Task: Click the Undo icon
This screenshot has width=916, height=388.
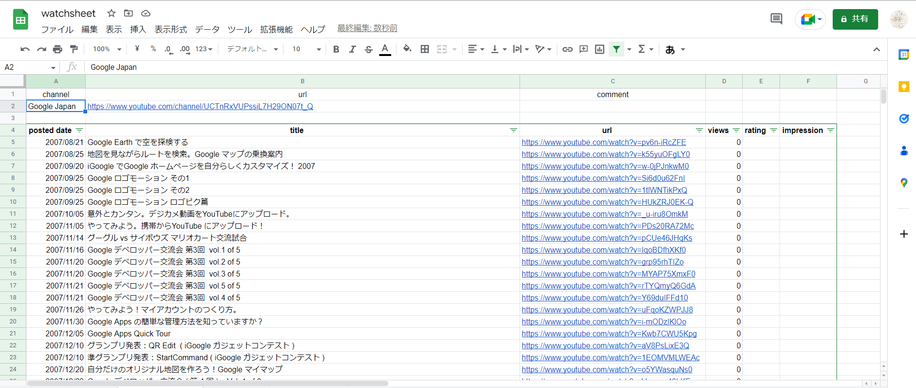Action: [25, 49]
